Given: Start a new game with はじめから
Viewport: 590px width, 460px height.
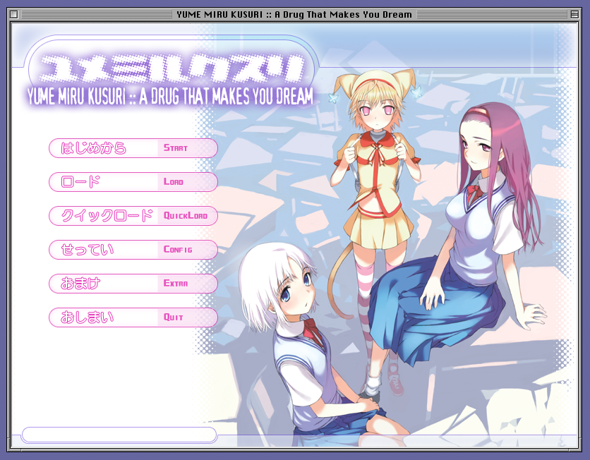Looking at the screenshot, I should (x=133, y=148).
